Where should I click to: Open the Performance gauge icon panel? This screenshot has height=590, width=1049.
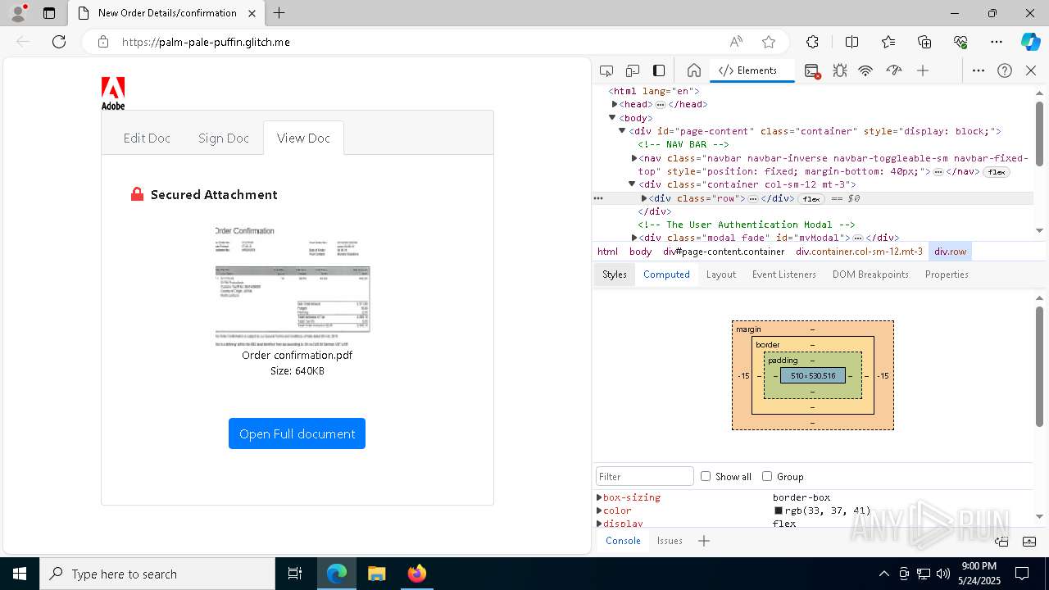[894, 70]
